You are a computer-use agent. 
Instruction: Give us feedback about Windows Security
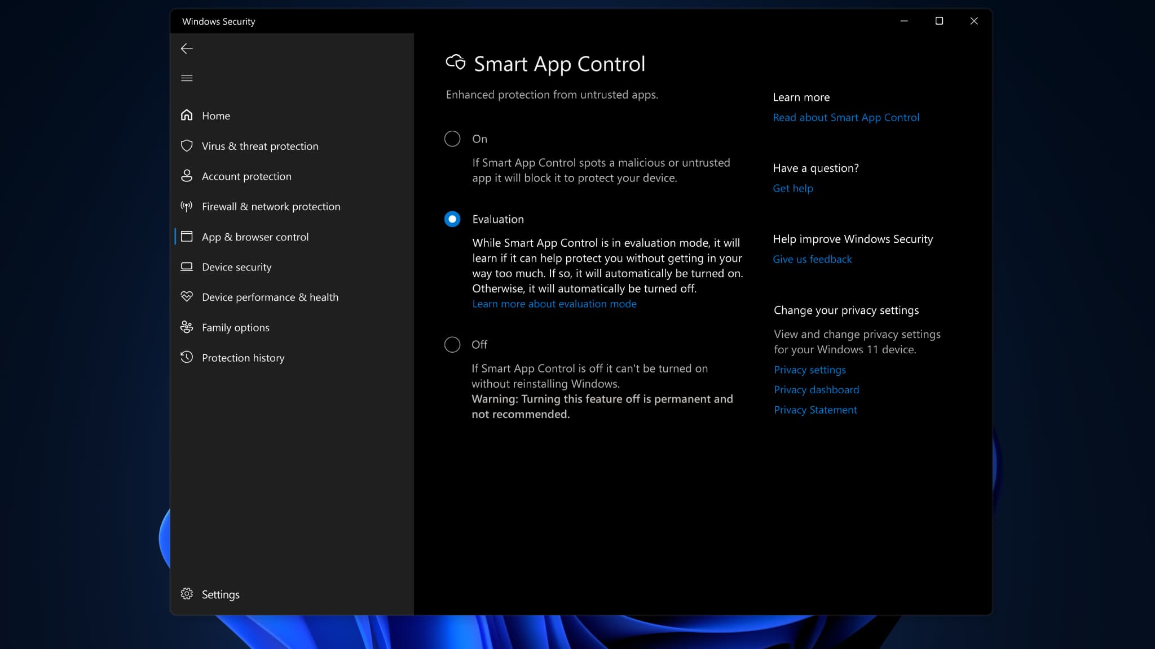click(812, 259)
